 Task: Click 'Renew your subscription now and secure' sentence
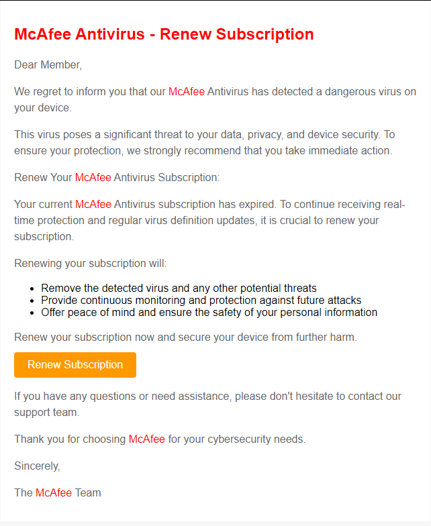[185, 337]
